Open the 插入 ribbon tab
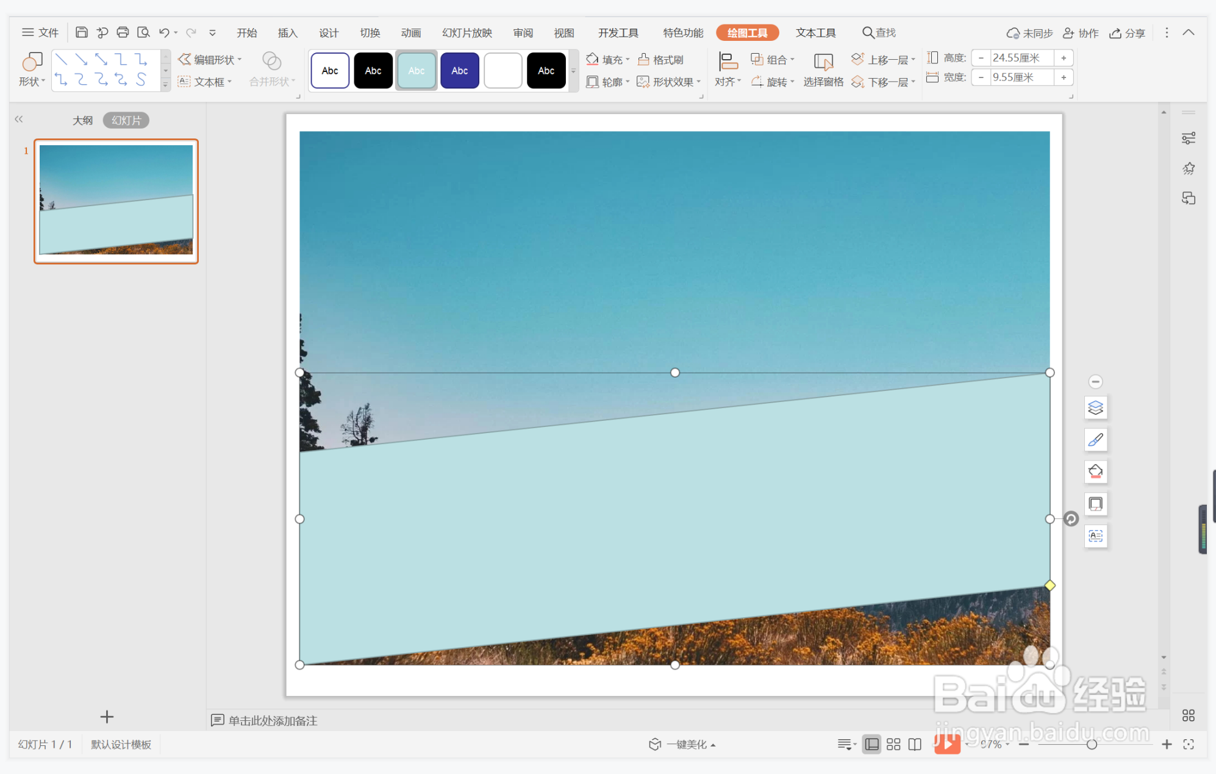This screenshot has height=774, width=1216. 288,33
